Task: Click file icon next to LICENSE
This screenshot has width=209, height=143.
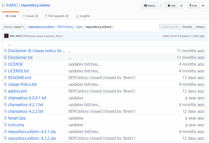Action: click(6, 64)
